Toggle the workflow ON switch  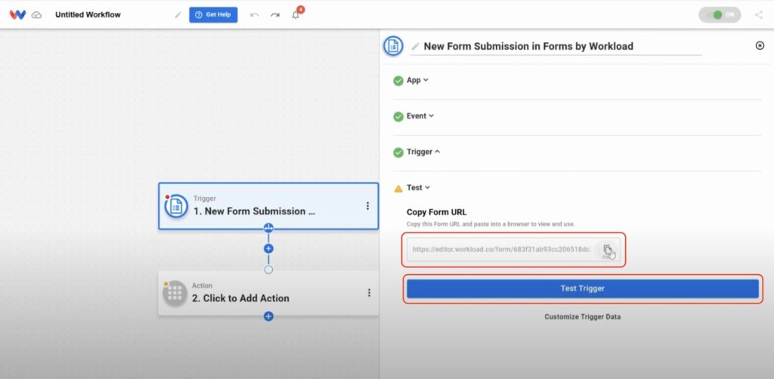tap(720, 15)
